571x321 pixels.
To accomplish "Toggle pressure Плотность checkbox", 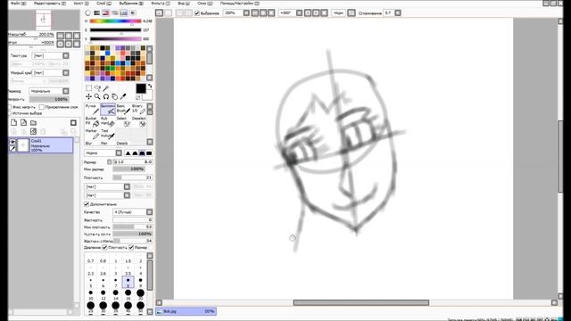I will [104, 248].
